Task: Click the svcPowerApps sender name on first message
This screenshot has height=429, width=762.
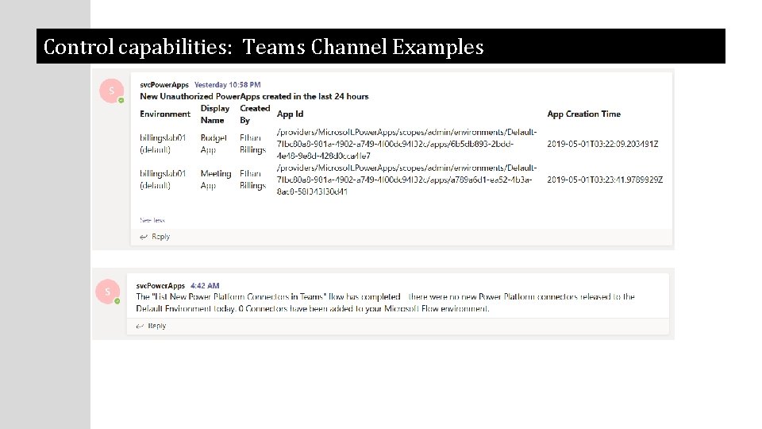Action: click(x=164, y=85)
